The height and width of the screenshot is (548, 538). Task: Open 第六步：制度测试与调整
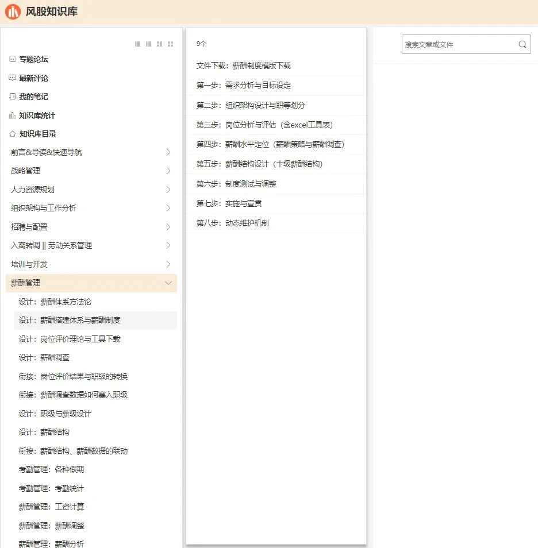236,184
